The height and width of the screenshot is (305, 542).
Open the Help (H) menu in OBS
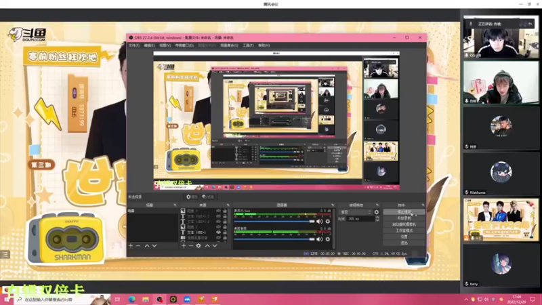point(264,45)
